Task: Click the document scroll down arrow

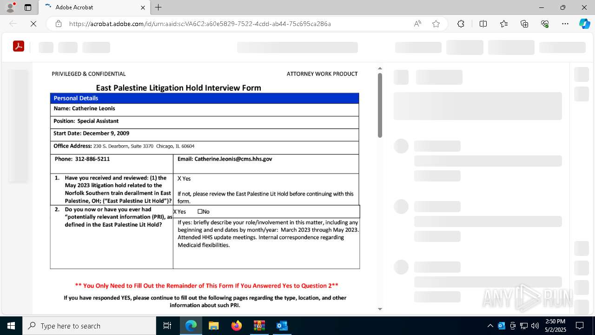Action: [380, 309]
